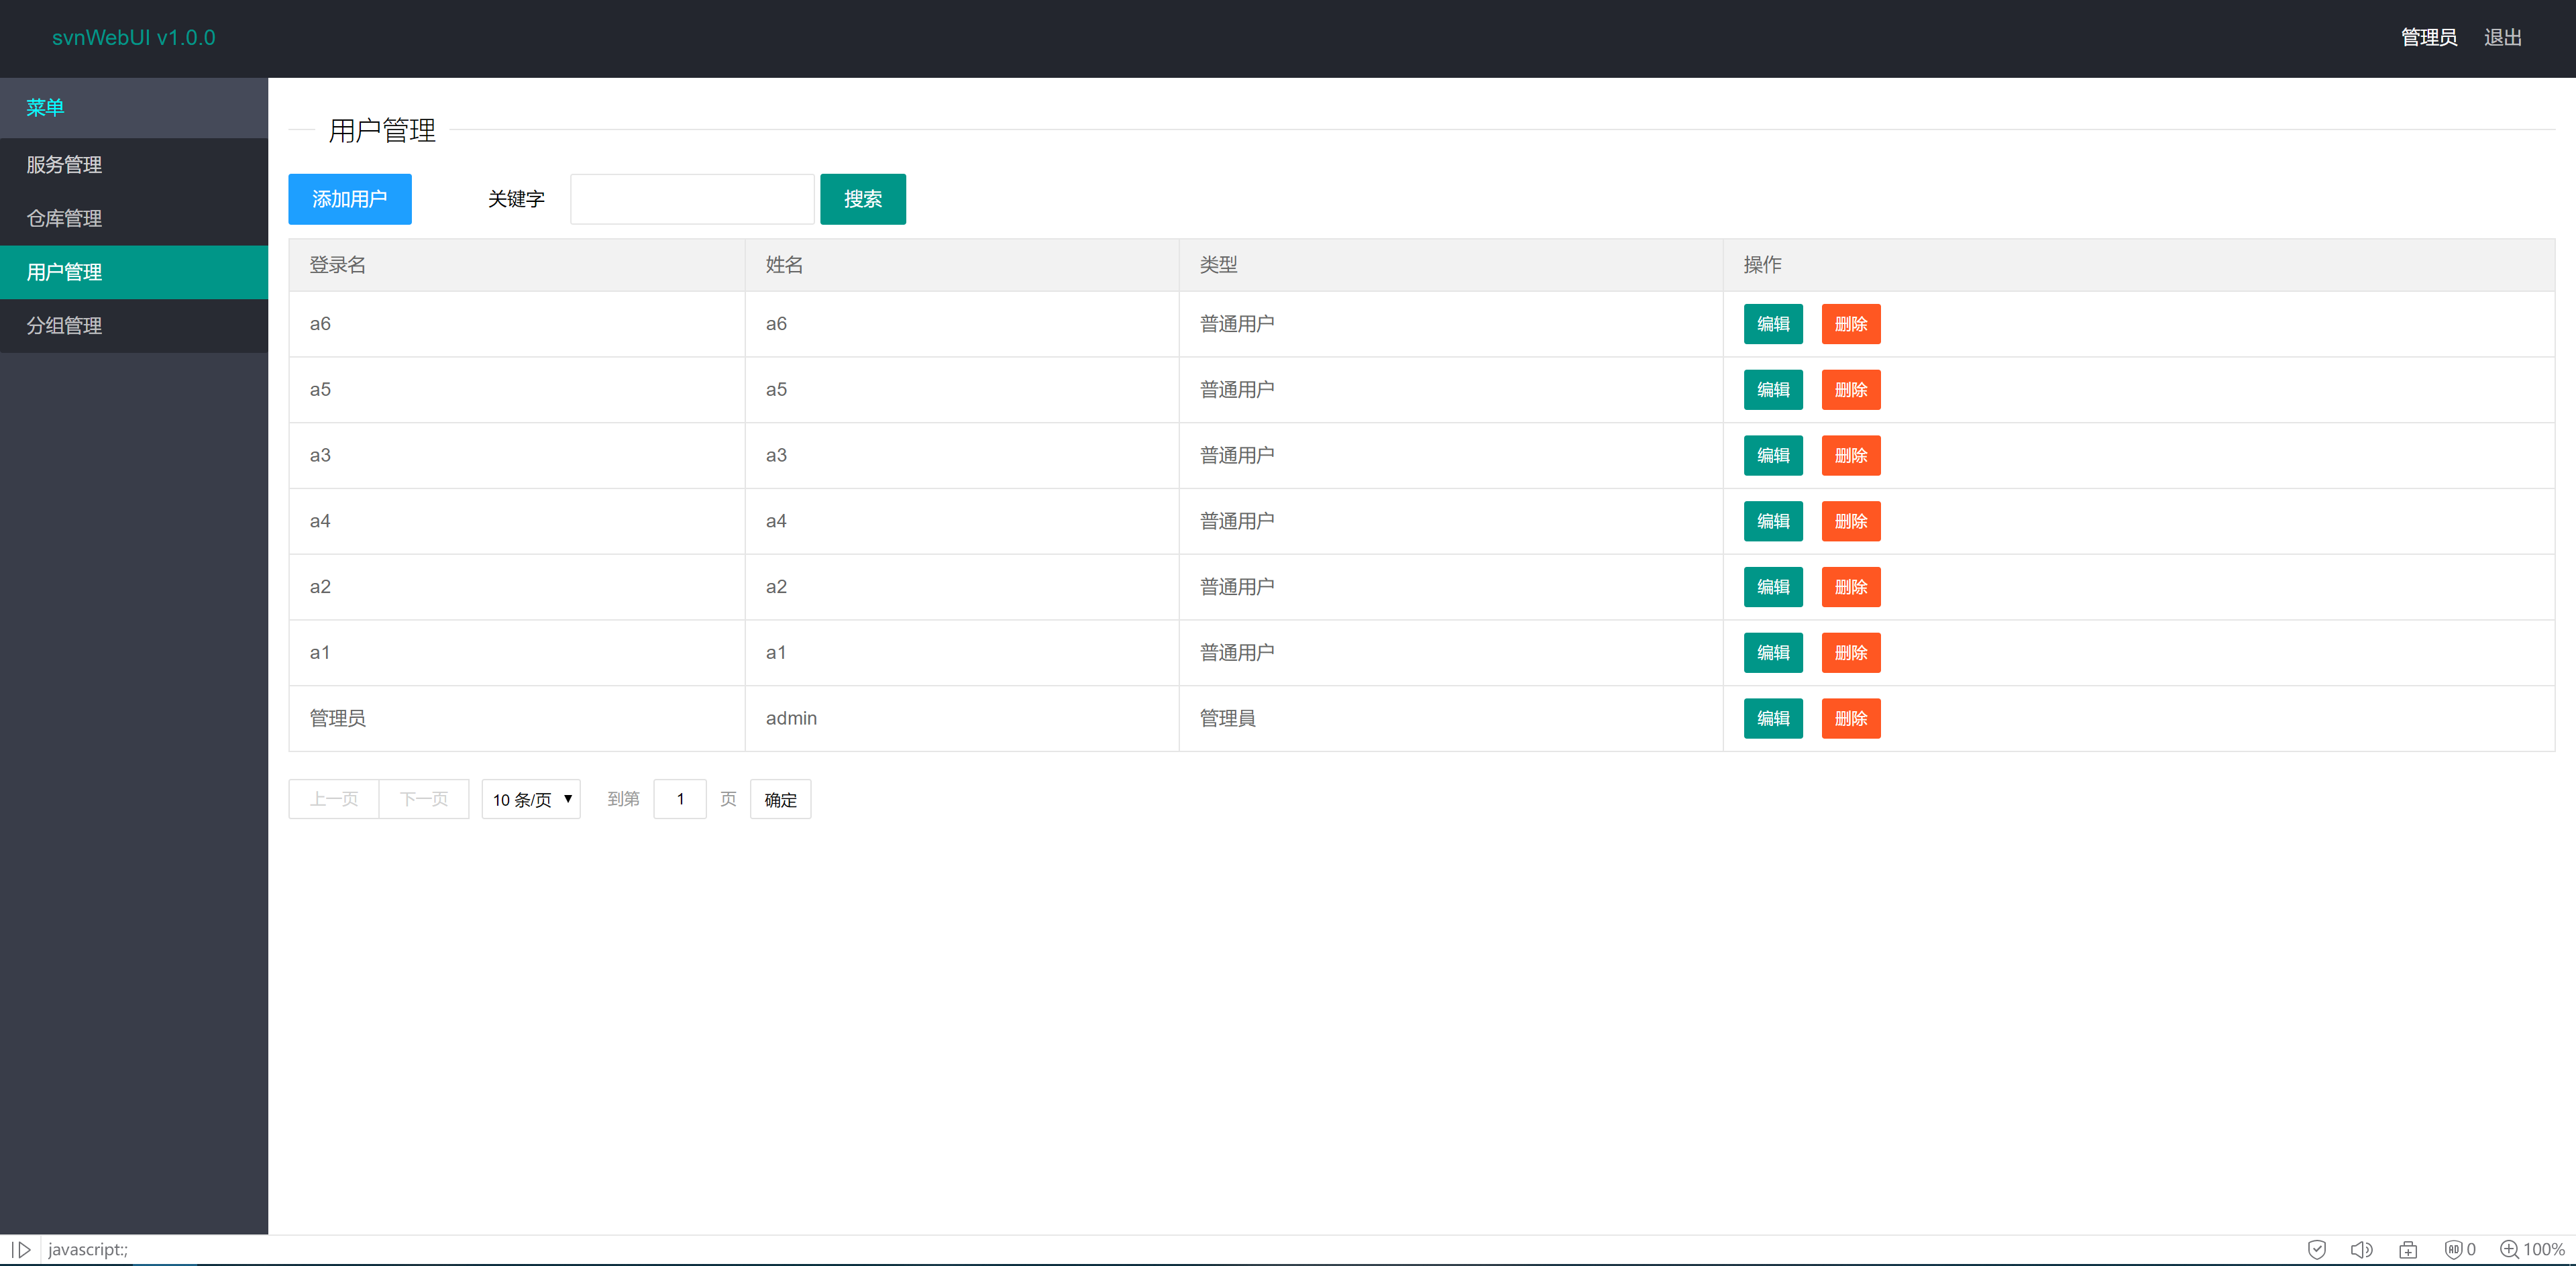The width and height of the screenshot is (2576, 1266).
Task: Open 仓库管理 from the sidebar menu
Action: pyautogui.click(x=63, y=218)
